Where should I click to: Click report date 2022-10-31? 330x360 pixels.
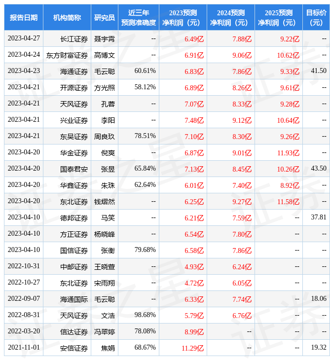pyautogui.click(x=24, y=266)
